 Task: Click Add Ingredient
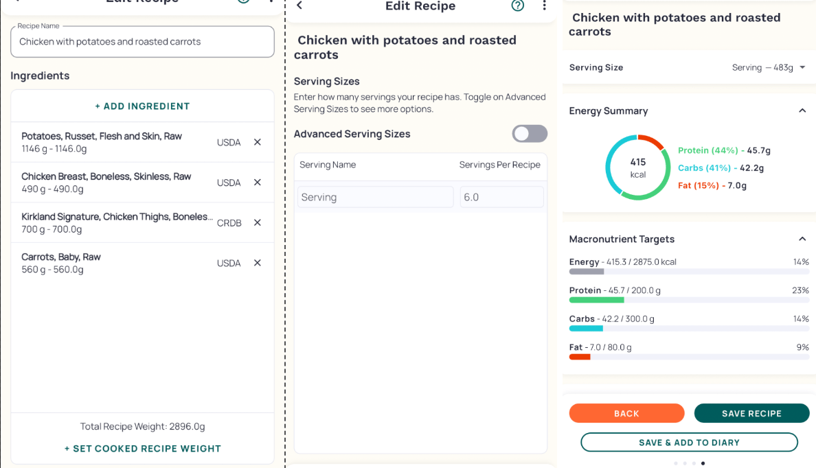point(142,106)
